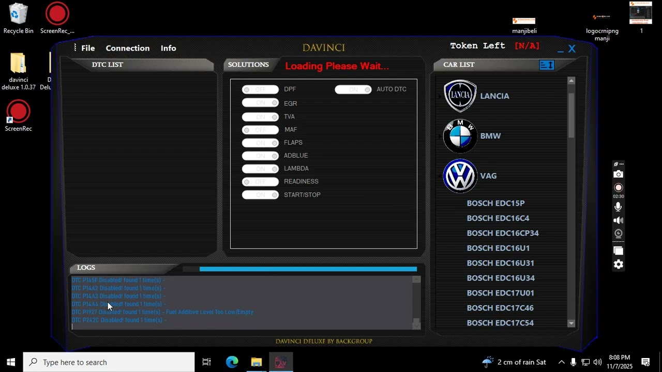Toggle the webcam icon in ScreenRec toolbar

pyautogui.click(x=618, y=234)
